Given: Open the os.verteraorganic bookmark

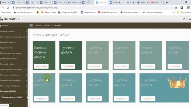Looking at the screenshot, I should (x=24, y=12).
